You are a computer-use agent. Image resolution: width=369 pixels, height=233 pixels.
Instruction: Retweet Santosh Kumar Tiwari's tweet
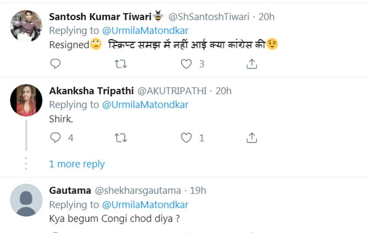[121, 64]
